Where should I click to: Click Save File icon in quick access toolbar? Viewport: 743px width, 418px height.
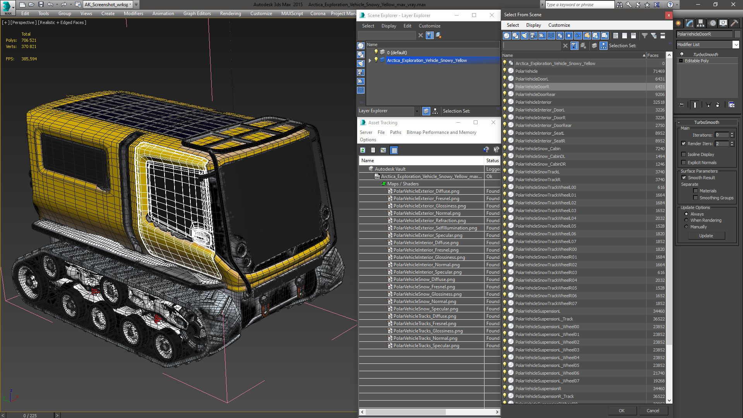click(41, 5)
